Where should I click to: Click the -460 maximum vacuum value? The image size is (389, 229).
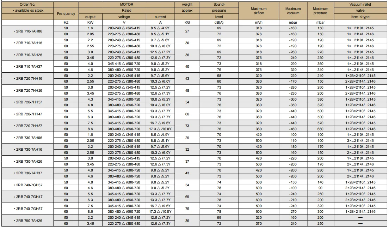(293, 129)
